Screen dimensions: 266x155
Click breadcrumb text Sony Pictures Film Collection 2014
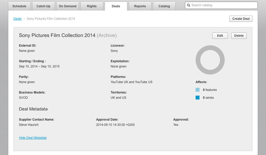tap(51, 19)
